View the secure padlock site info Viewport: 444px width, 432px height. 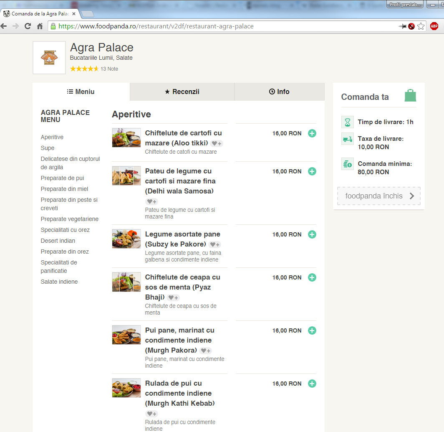point(53,26)
